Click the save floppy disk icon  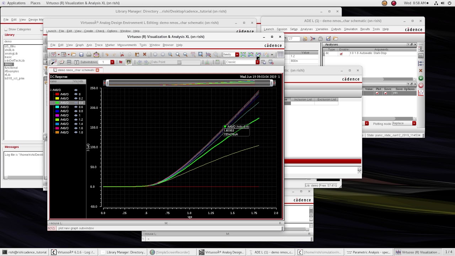pos(81,54)
